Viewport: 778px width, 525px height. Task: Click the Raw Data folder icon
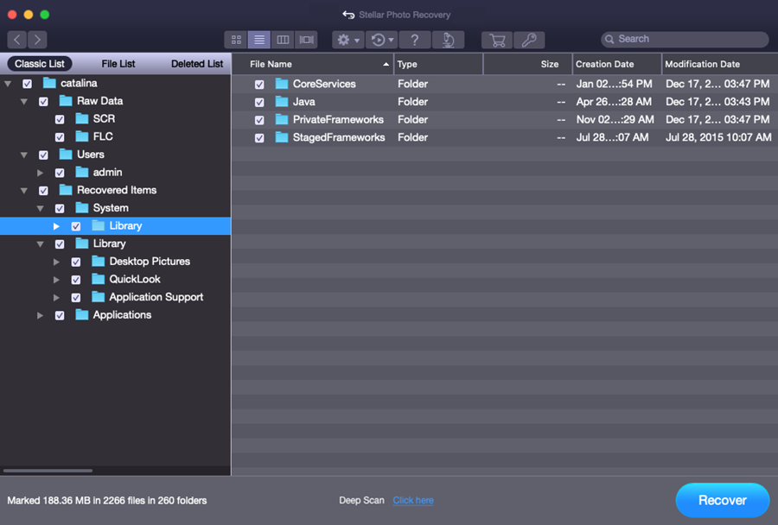[66, 101]
